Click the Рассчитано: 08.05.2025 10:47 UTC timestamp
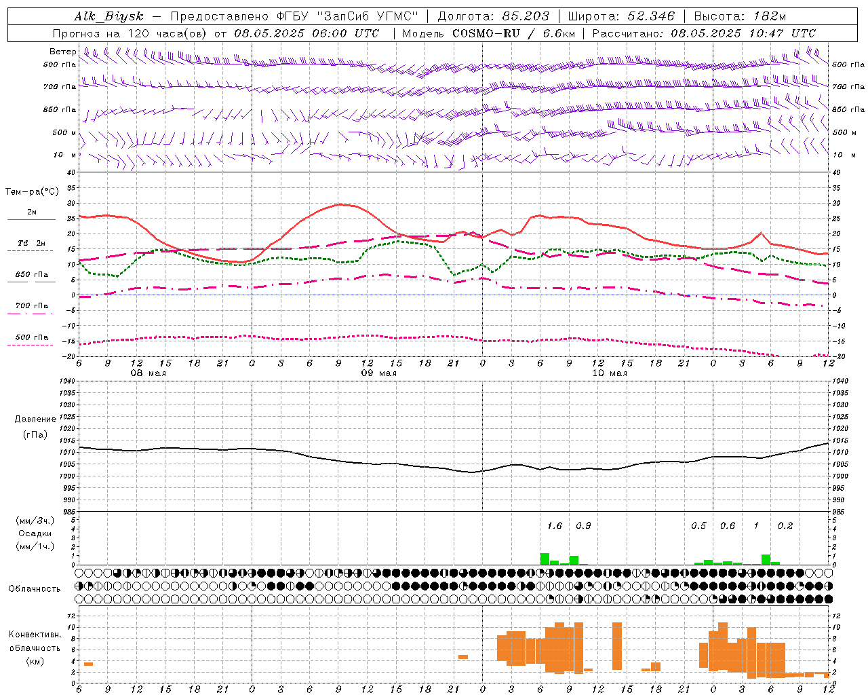 click(x=704, y=33)
